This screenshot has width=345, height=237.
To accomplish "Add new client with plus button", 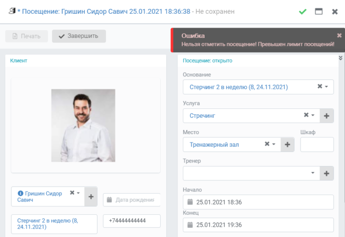I will coord(91,197).
